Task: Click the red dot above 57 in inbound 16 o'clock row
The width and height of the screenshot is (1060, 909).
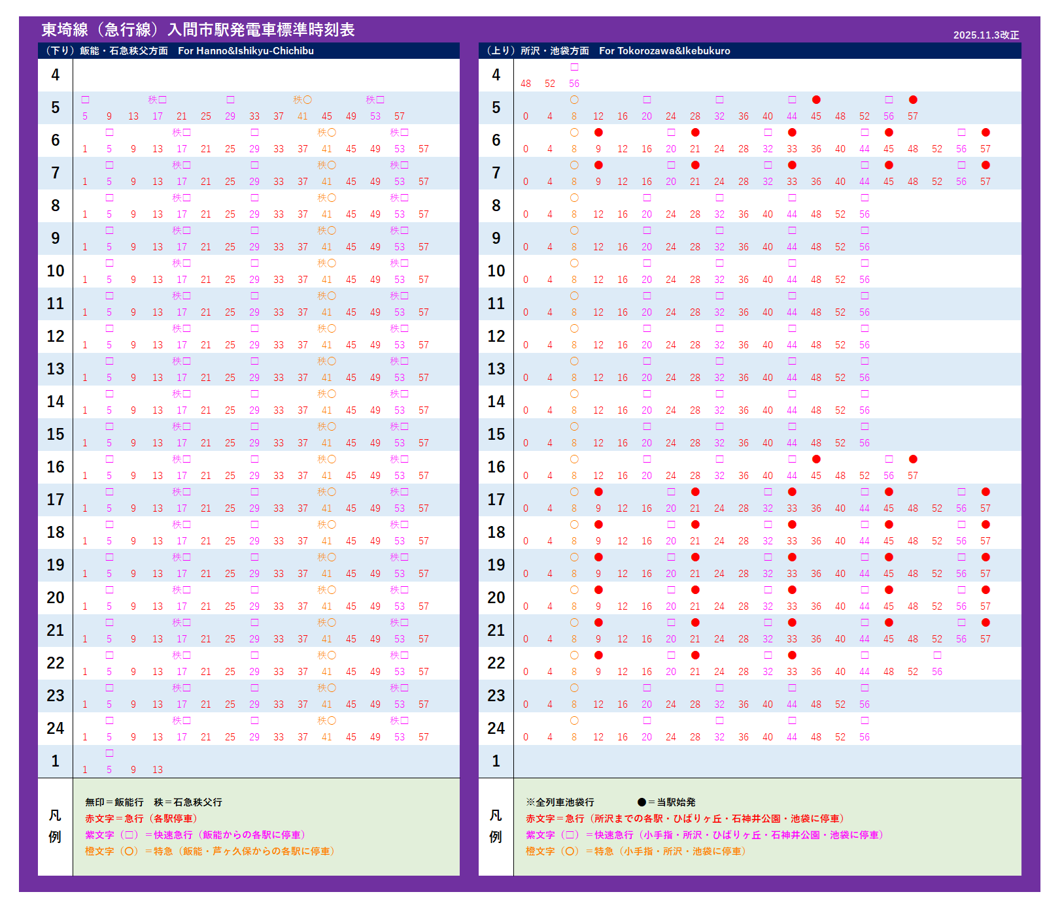Action: click(x=913, y=459)
